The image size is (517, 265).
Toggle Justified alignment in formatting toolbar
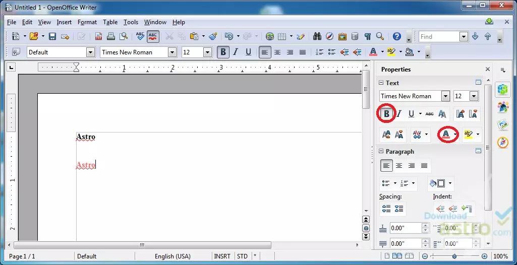(302, 52)
